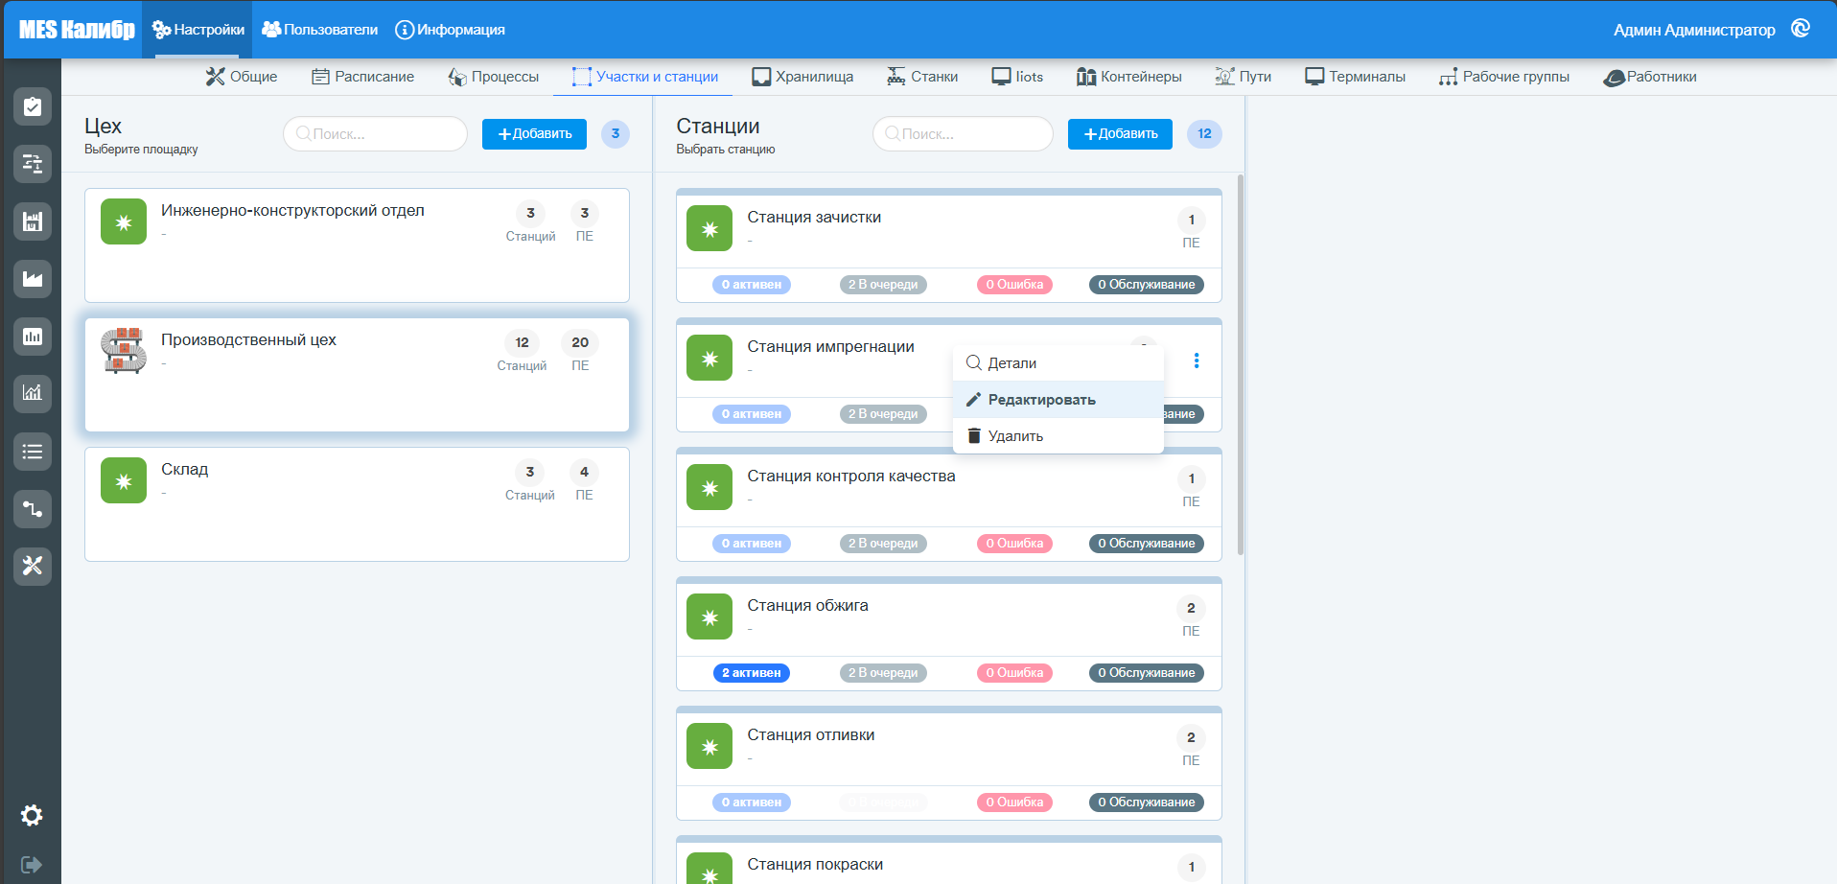Click '0 Обслуживание' badge on Станция отливки
1837x884 pixels.
[x=1147, y=803]
